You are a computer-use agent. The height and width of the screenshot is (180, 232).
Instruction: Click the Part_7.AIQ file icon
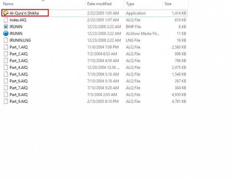tap(6, 88)
